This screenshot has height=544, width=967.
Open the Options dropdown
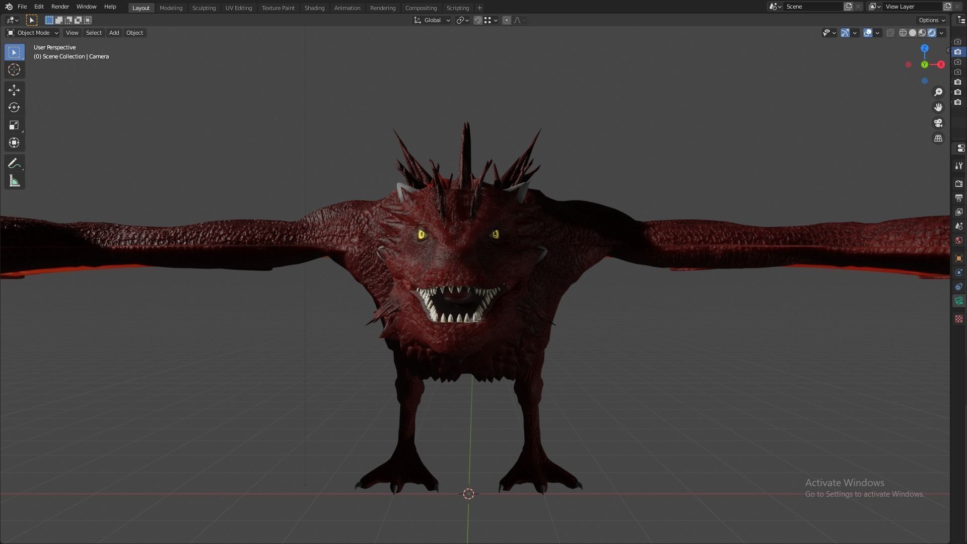click(x=931, y=20)
